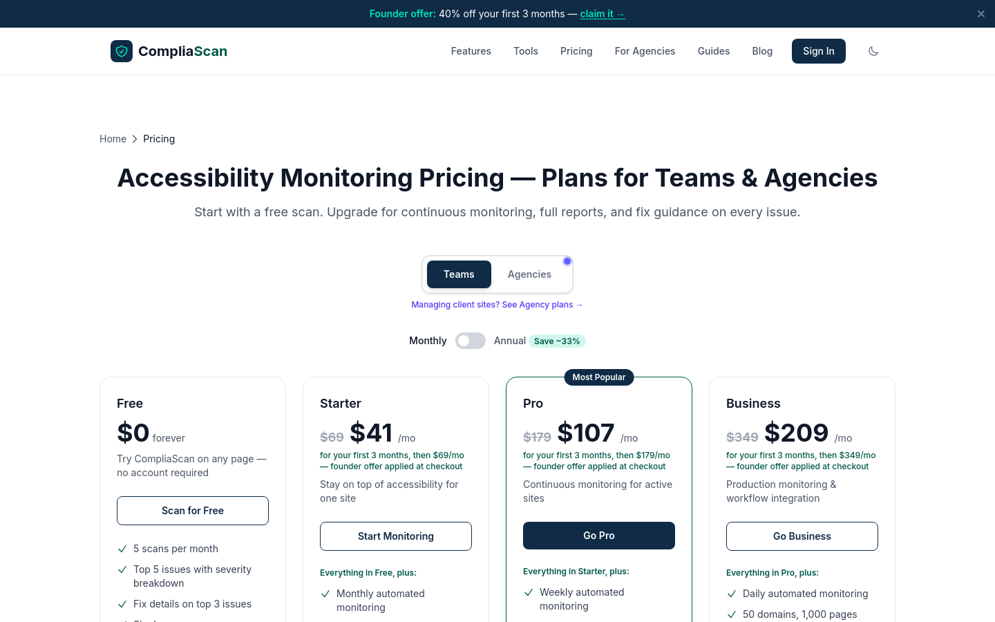Screen dimensions: 995x622
Task: Follow the See Agency plans link
Action: pyautogui.click(x=497, y=305)
